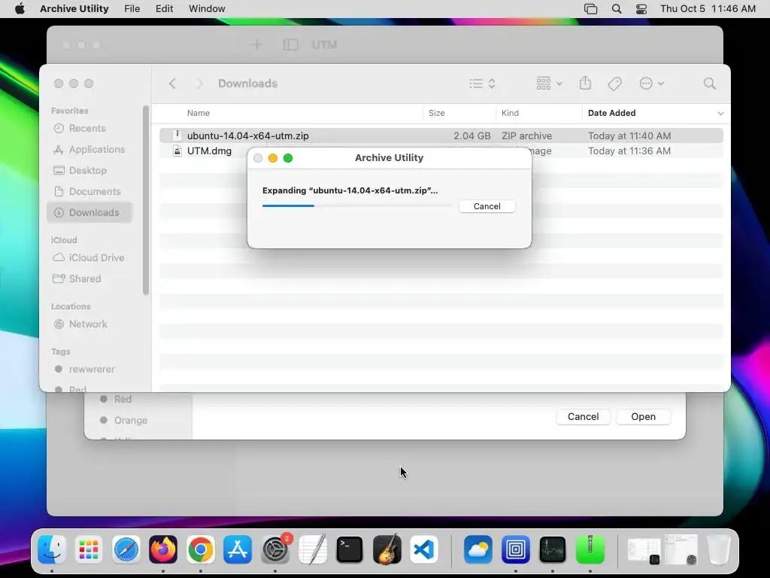Launch Visual Studio Code from the Dock
The image size is (770, 578).
click(424, 549)
